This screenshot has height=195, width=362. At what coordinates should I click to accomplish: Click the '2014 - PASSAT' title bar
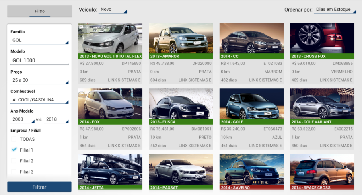[181, 188]
